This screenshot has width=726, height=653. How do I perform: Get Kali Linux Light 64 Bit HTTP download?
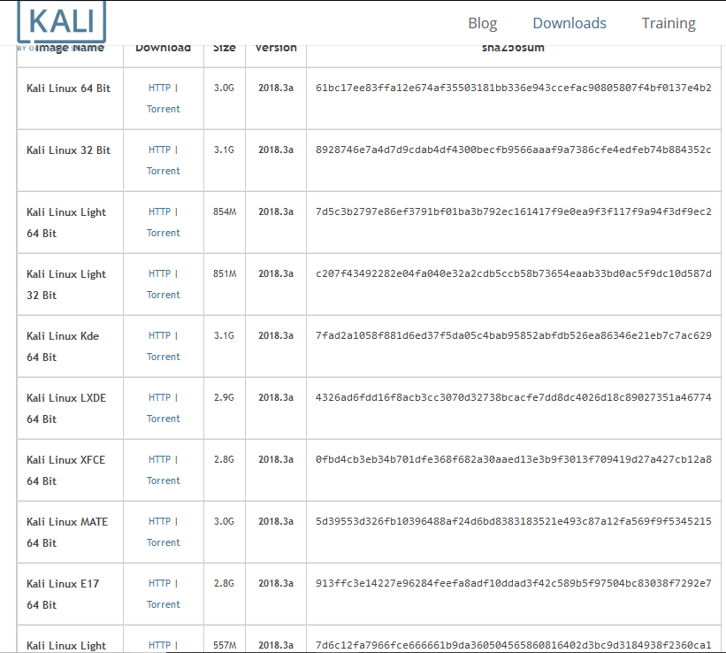click(159, 211)
